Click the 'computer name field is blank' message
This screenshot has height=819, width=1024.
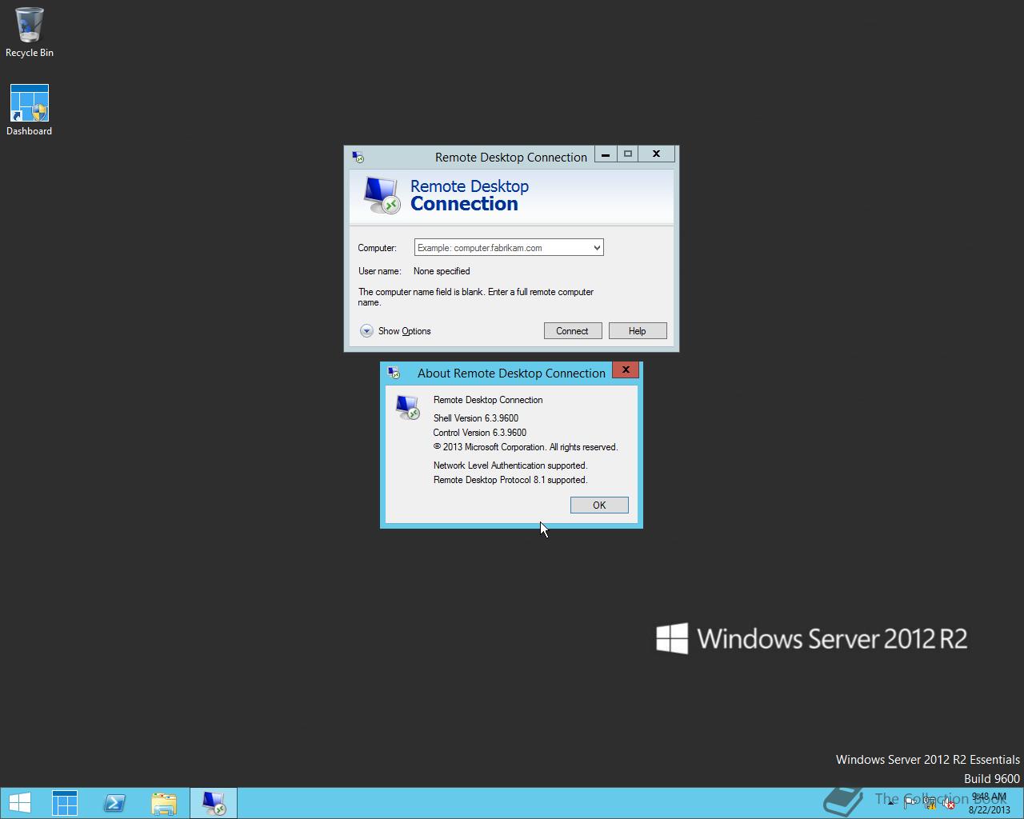point(476,297)
